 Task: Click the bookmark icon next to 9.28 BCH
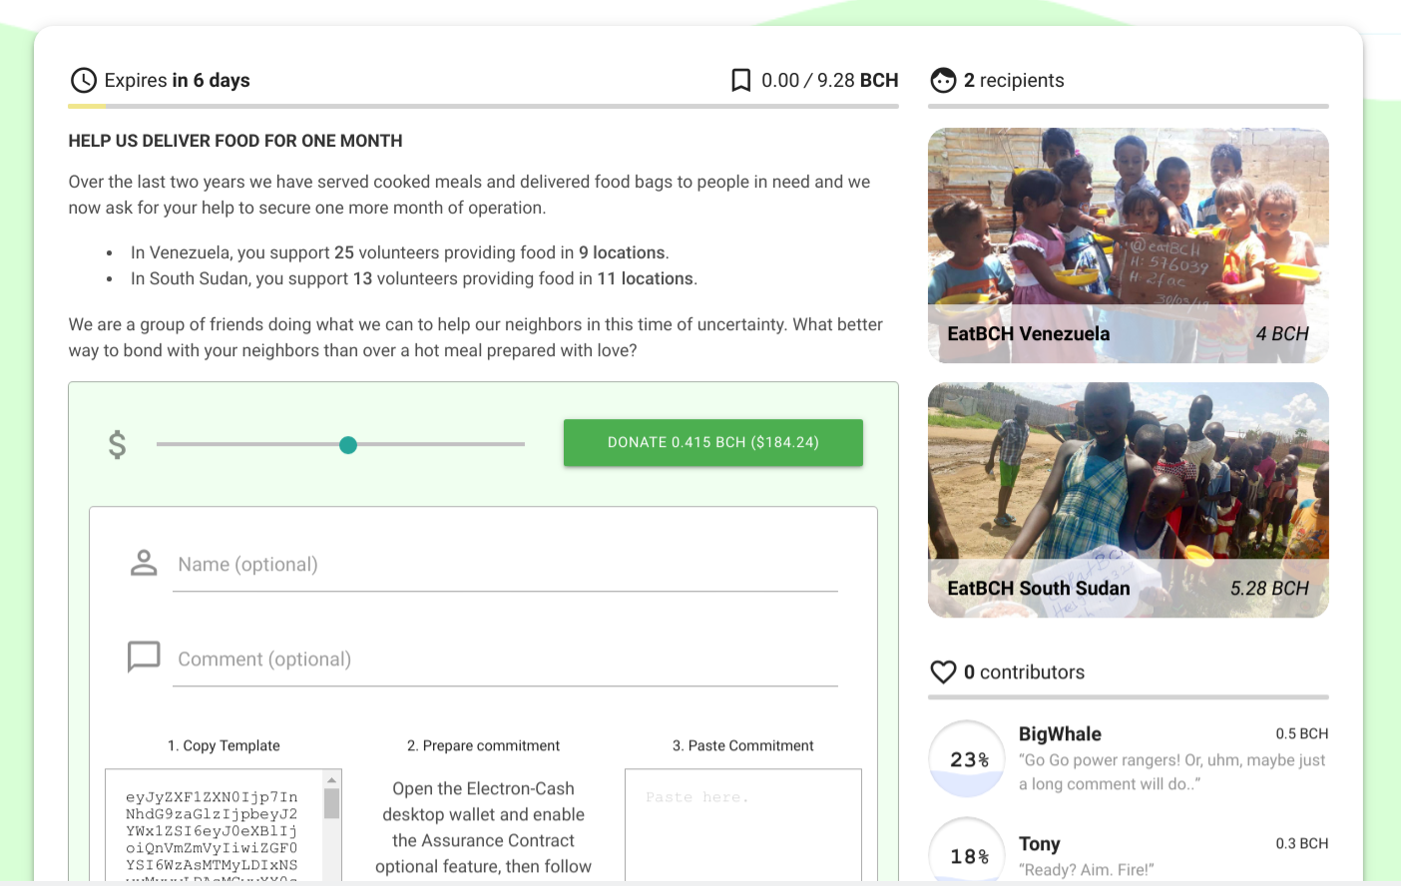(741, 81)
